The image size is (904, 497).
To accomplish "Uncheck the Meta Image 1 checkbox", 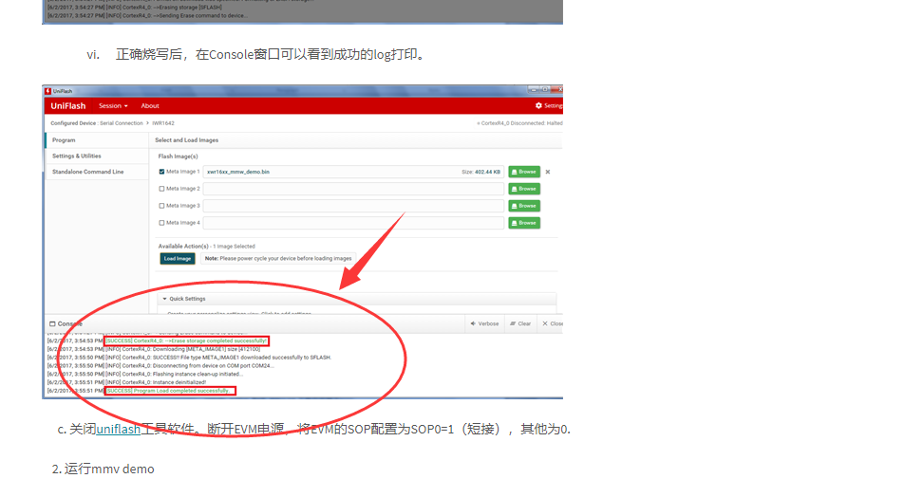I will click(161, 172).
